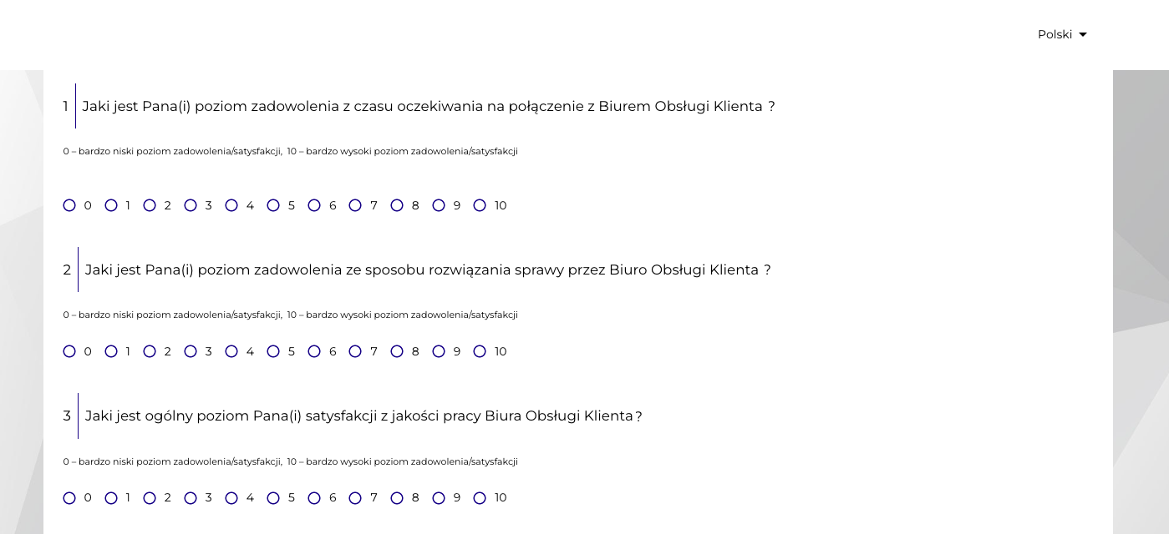Select rating 7 for question 3
Screen dimensions: 1169x534
click(x=355, y=498)
